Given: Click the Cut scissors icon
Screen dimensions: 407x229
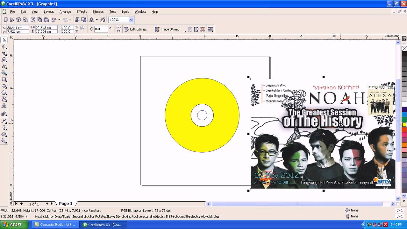Looking at the screenshot, I should [x=33, y=20].
